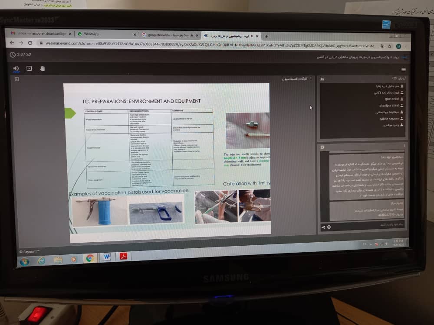The height and width of the screenshot is (325, 434).
Task: Reload the webinar page
Action: coord(30,43)
